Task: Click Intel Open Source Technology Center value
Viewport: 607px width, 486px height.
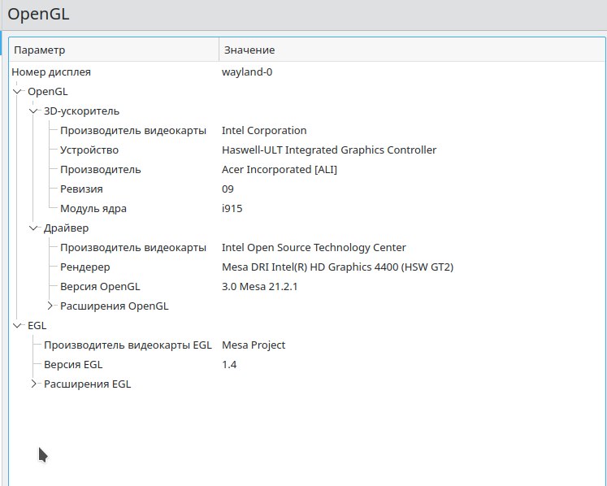Action: 314,248
